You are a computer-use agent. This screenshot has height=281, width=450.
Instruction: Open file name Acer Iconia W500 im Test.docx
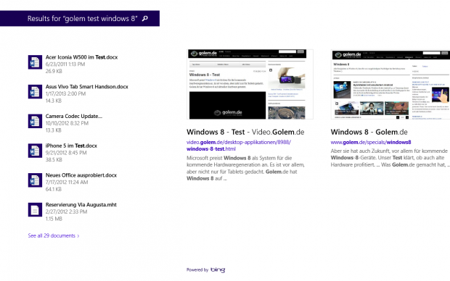click(81, 57)
